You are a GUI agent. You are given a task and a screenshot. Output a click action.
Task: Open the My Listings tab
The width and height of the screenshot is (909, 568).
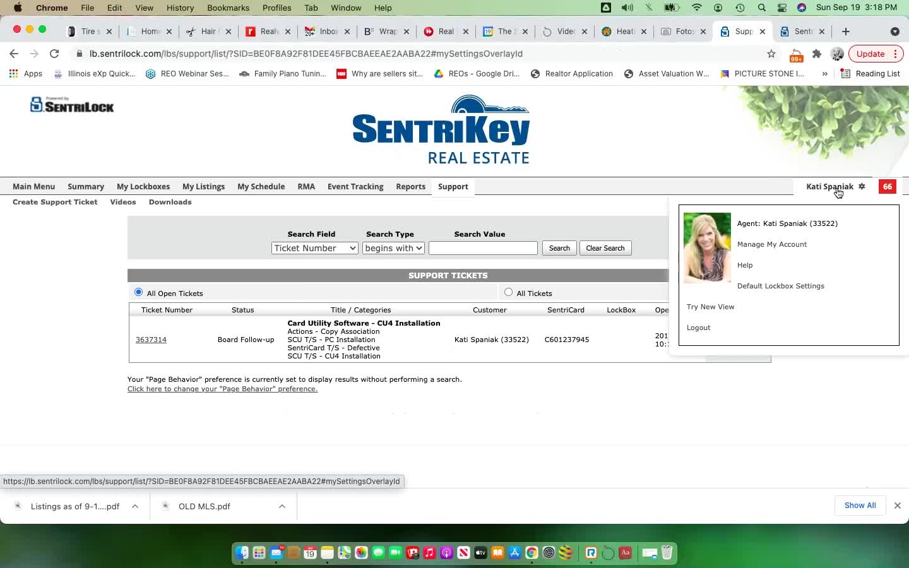203,186
